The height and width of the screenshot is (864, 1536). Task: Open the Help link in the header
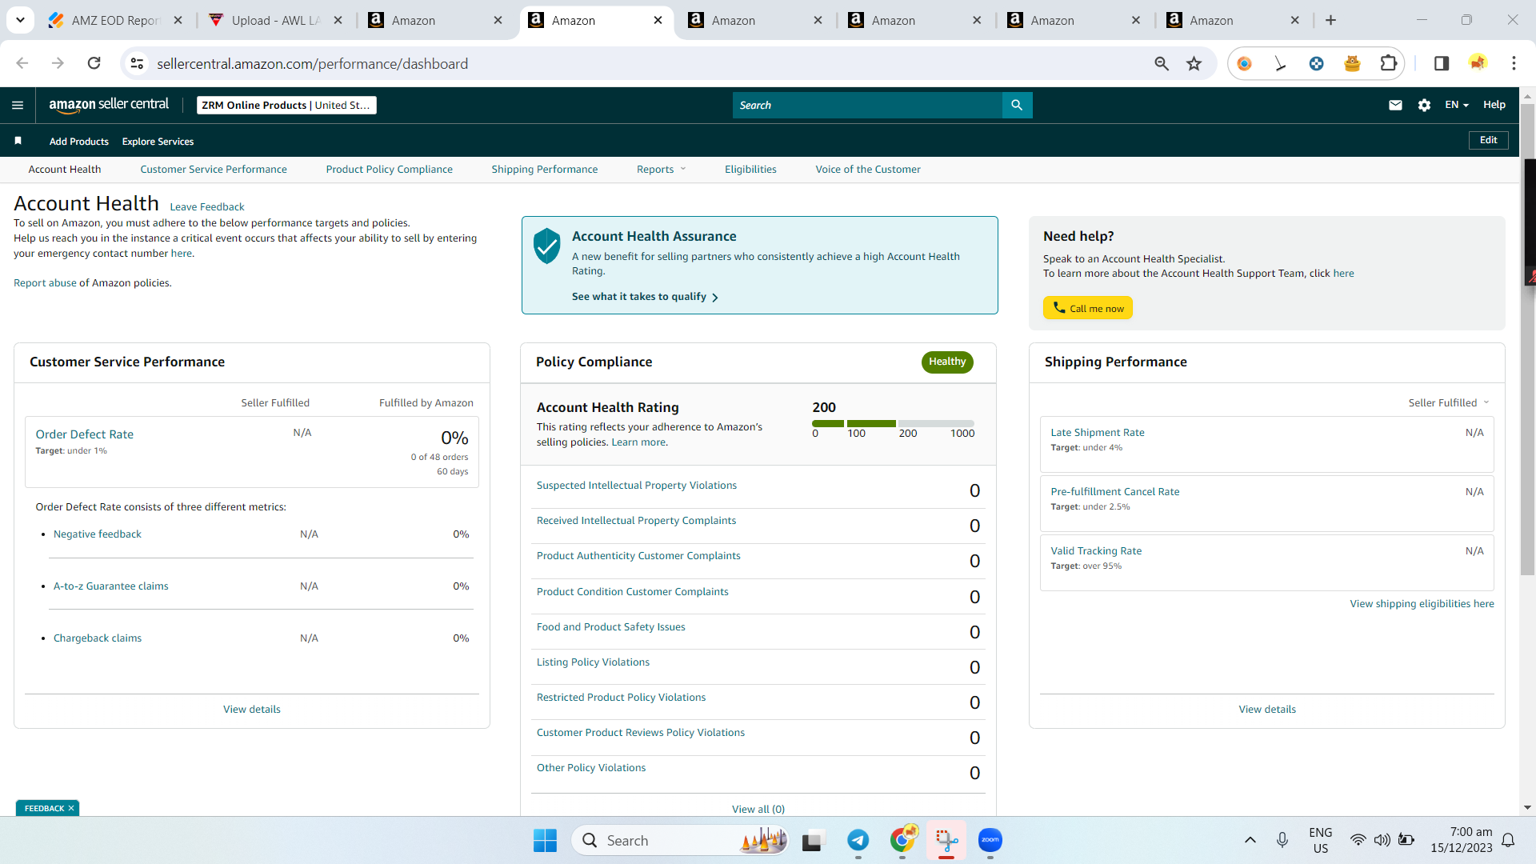coord(1494,105)
